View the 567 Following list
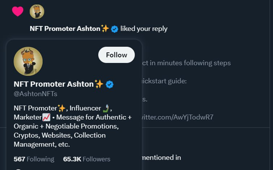Image resolution: width=273 pixels, height=170 pixels. tap(34, 159)
